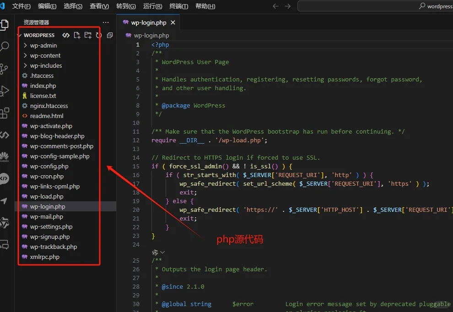Refresh the WORDPRESS explorer view

98,35
